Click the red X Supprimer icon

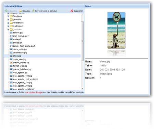coord(72,11)
